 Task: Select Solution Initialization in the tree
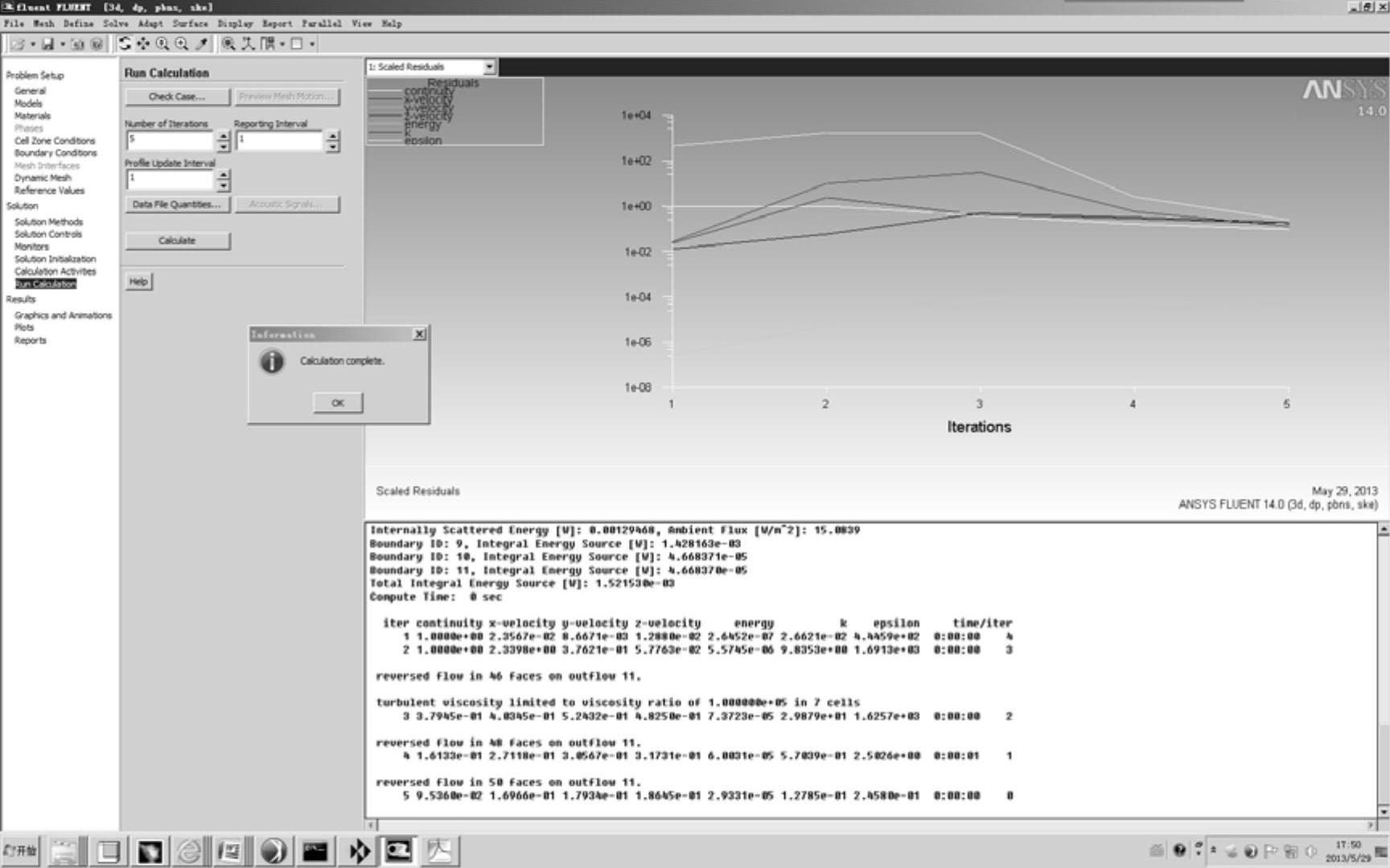tap(55, 259)
